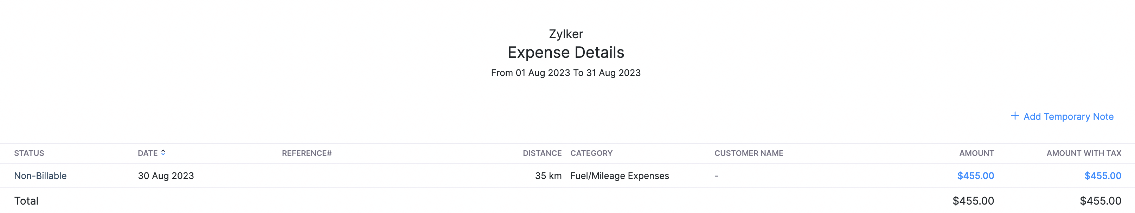Screen dimensions: 1135x213
Task: Select the 30 Aug 2023 date cell
Action: click(x=166, y=176)
